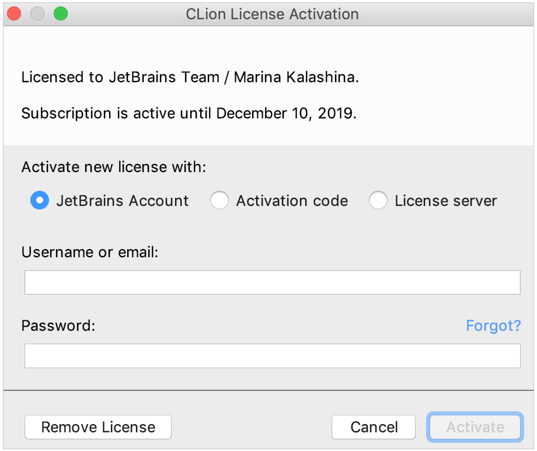Screen dimensions: 537x451
Task: Choose the Activation code radio option
Action: pos(219,200)
